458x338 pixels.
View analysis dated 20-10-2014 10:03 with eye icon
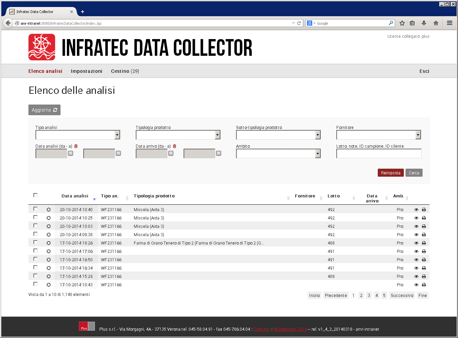click(416, 226)
